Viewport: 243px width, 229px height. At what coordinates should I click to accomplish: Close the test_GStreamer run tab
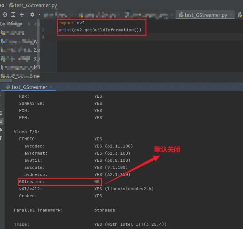[51, 87]
